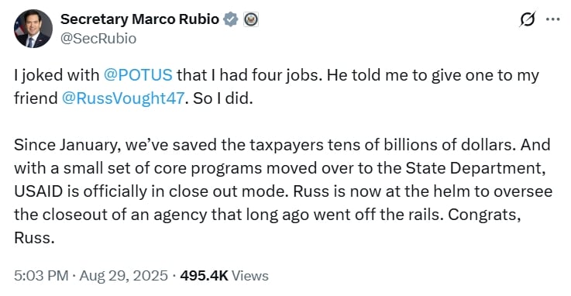Click the word 'USAID' in the post
This screenshot has width=571, height=296.
[38, 191]
